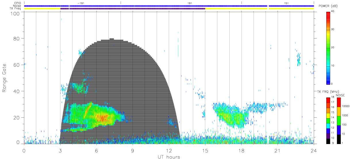Click the 9 tick on UT hours axis

[x=133, y=150]
